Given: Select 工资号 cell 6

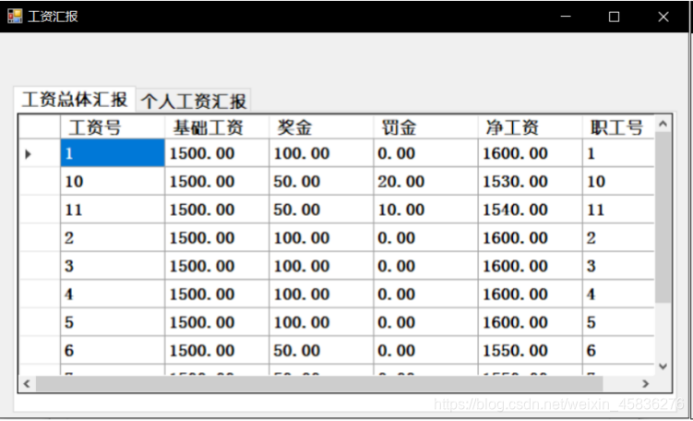Looking at the screenshot, I should coord(113,351).
